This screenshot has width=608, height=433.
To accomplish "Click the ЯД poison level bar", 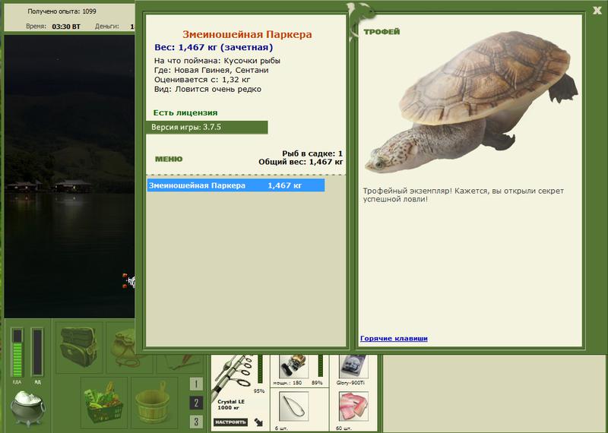I will click(x=37, y=352).
